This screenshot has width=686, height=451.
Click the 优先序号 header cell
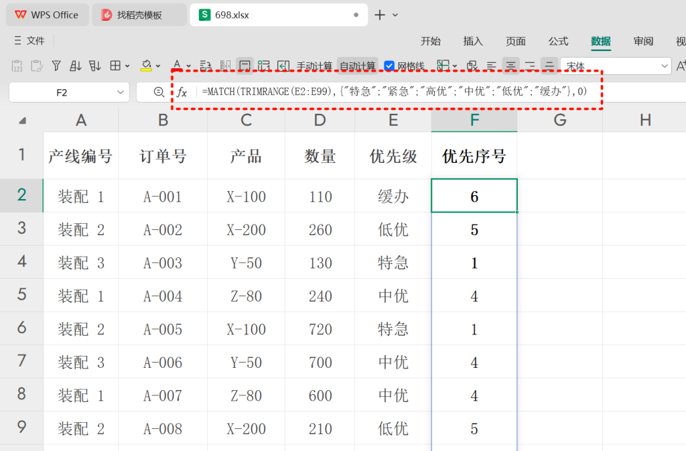pyautogui.click(x=474, y=155)
